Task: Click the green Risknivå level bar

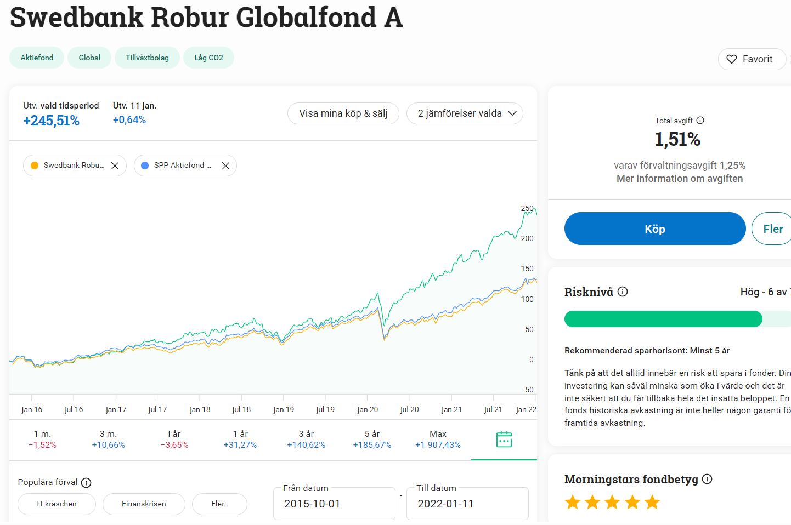Action: 663,319
